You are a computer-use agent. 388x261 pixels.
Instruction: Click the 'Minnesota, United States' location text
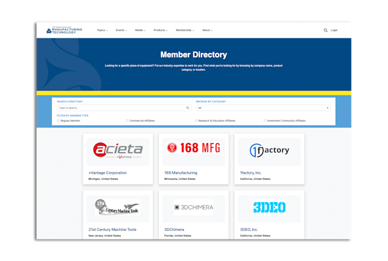point(180,179)
